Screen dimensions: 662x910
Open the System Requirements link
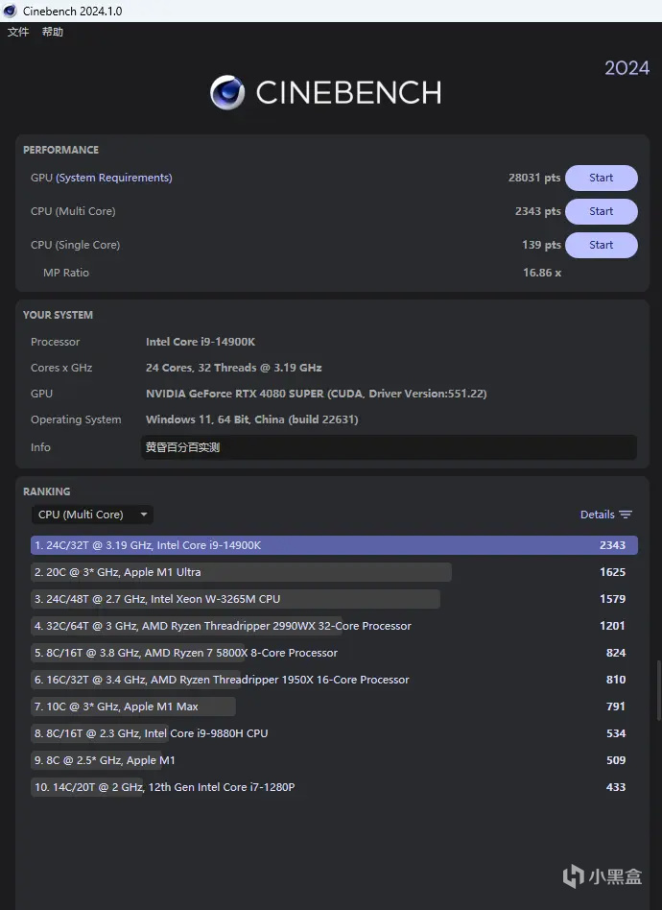pos(114,178)
